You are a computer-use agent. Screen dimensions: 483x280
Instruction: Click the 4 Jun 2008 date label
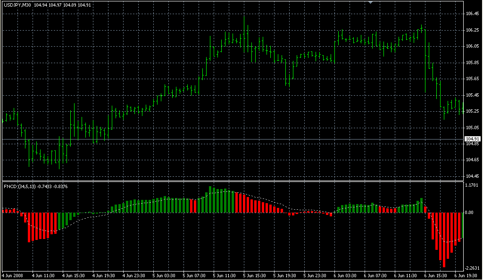(x=13, y=276)
